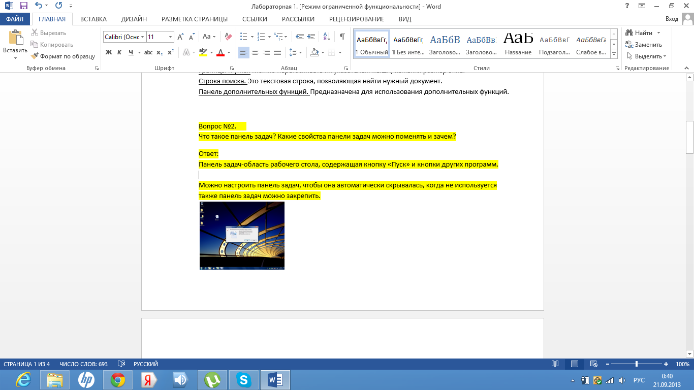
Task: Center the text
Action: click(x=255, y=52)
